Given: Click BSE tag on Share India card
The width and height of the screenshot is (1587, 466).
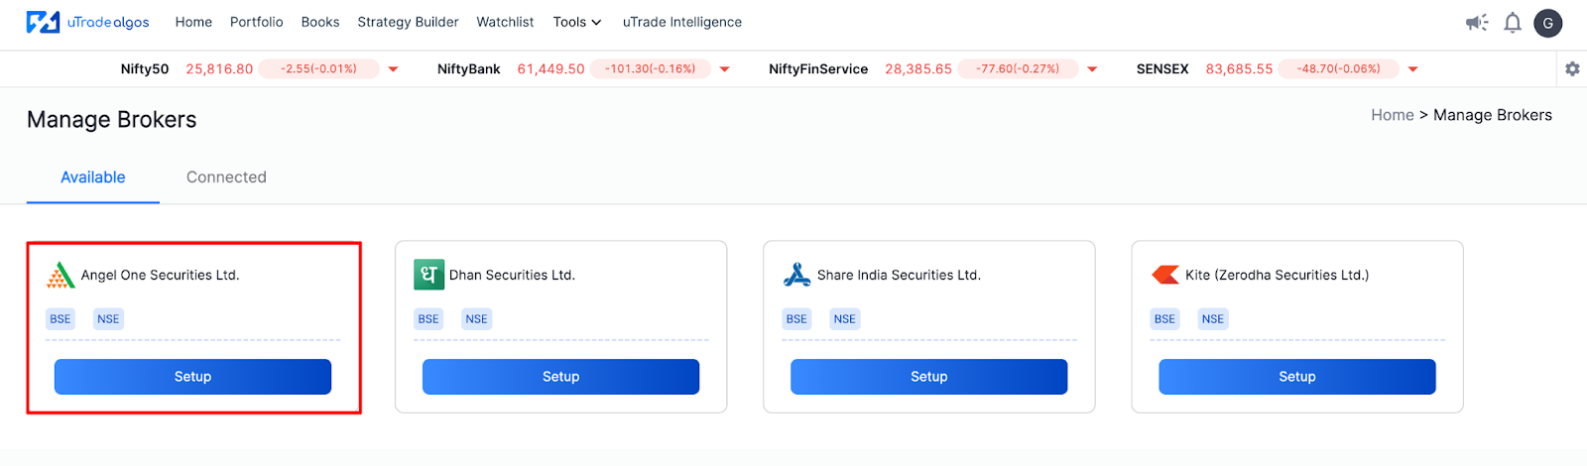Looking at the screenshot, I should (x=796, y=319).
